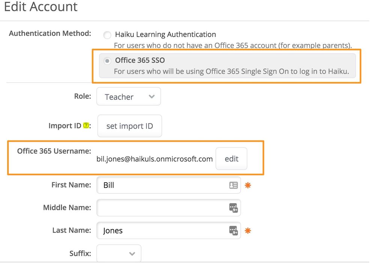Select Haiku Learning Authentication radio button
The image size is (375, 266).
click(x=107, y=35)
